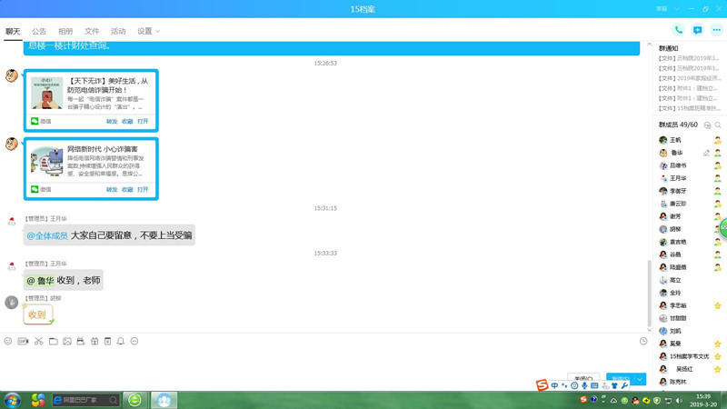Start a group voice call with the phone icon

(678, 30)
